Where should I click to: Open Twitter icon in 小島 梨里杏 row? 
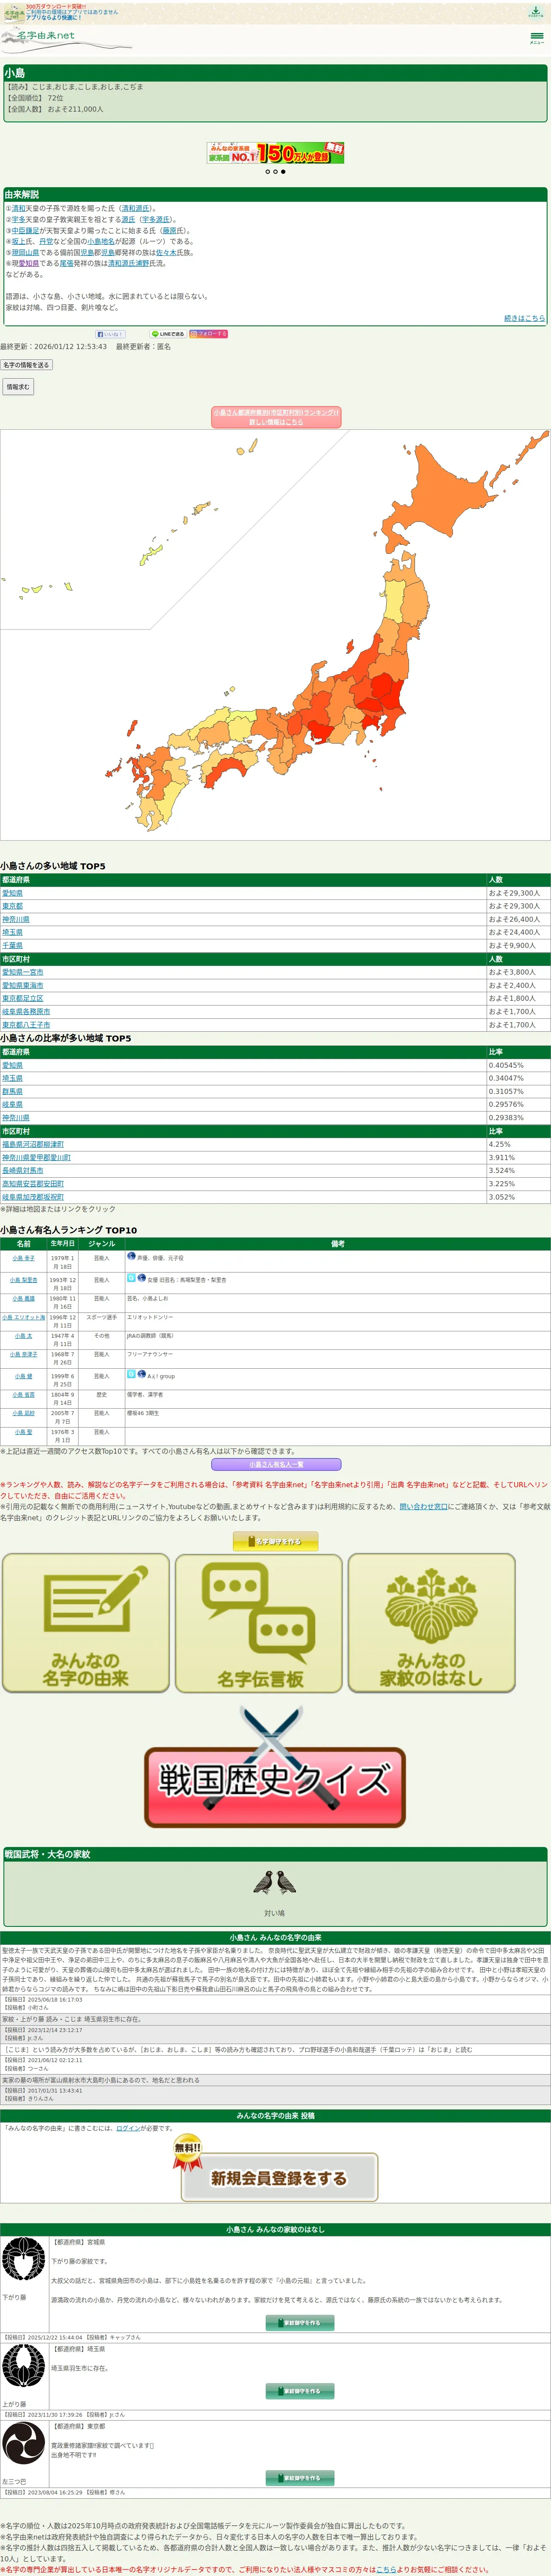(131, 1278)
